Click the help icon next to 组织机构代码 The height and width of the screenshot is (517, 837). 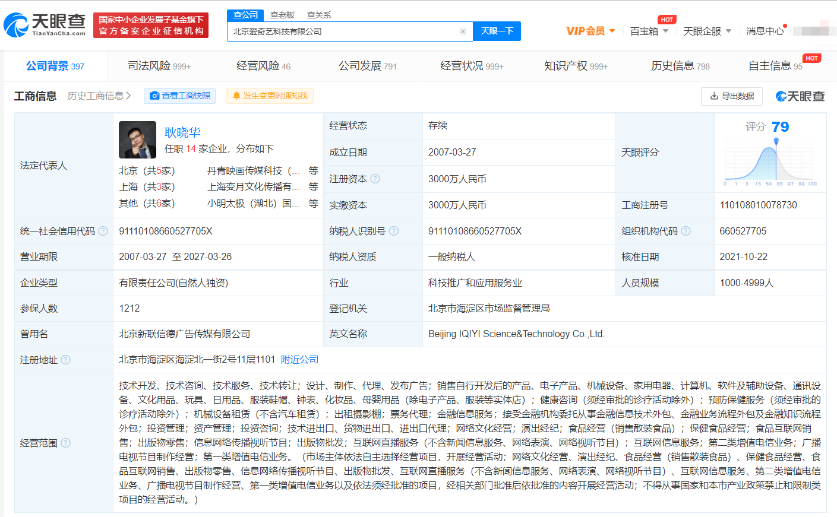click(x=686, y=231)
